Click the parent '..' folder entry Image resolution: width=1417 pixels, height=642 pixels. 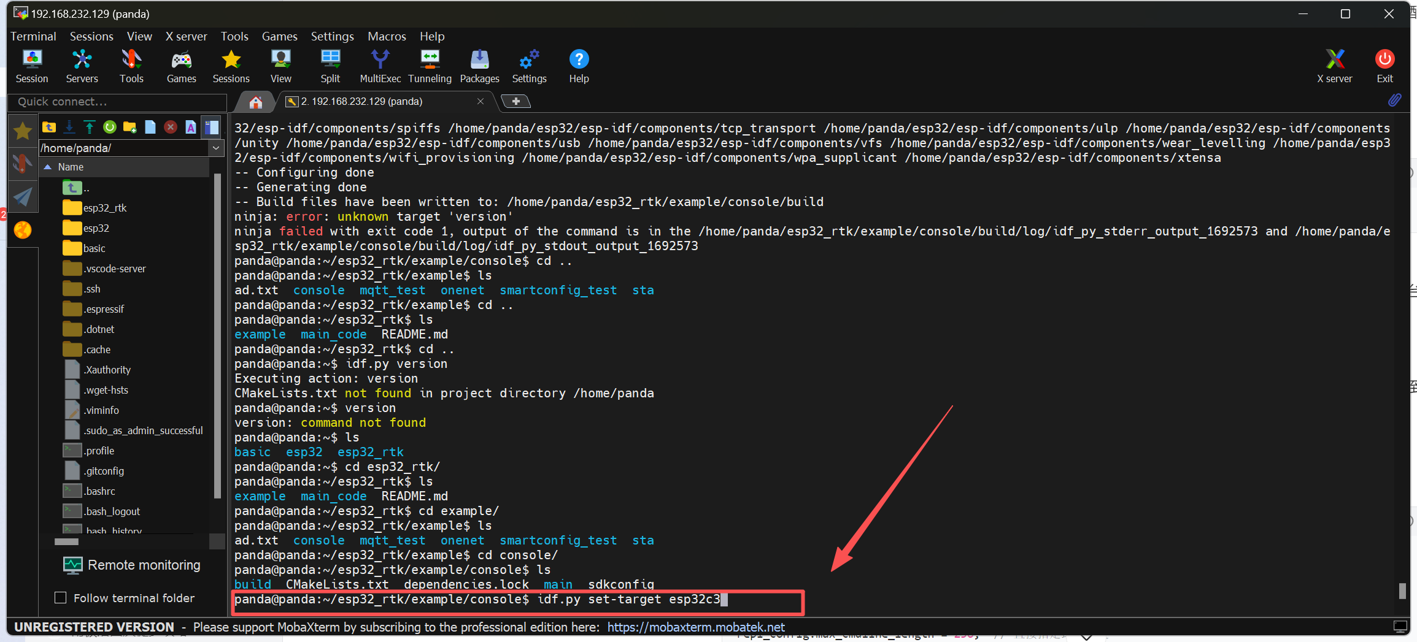76,188
